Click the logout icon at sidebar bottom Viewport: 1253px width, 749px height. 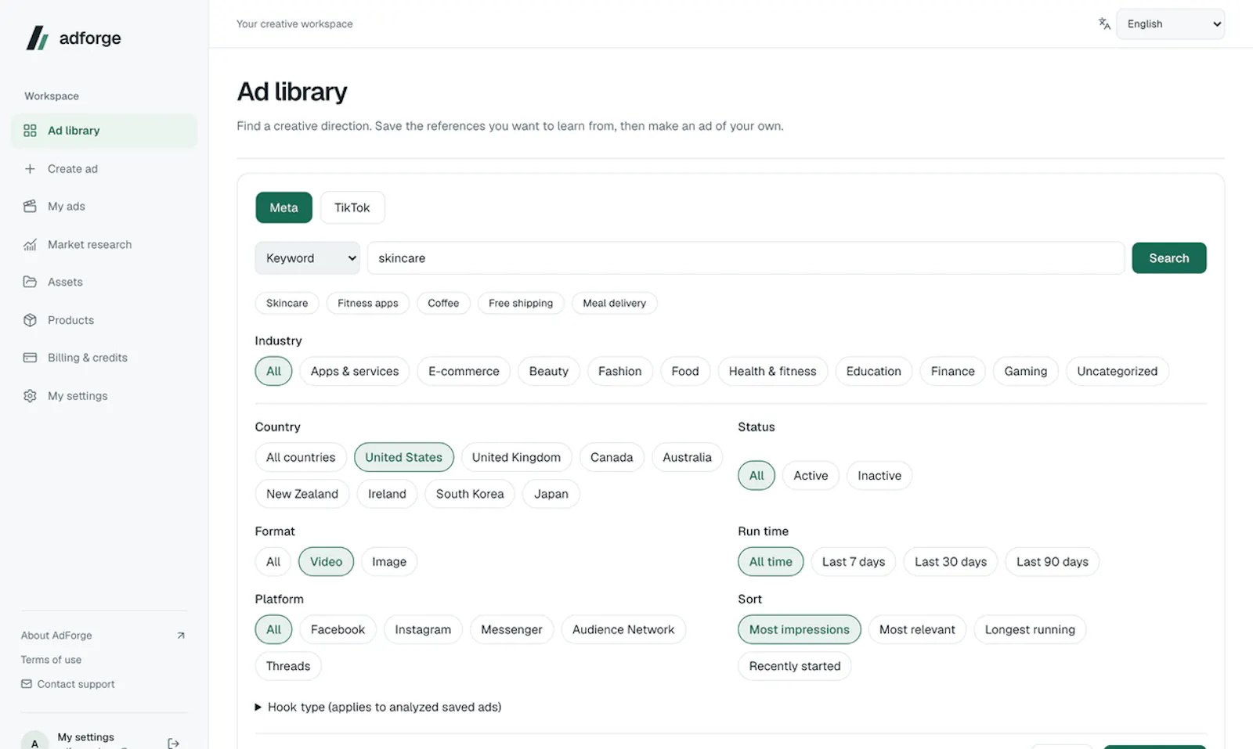pyautogui.click(x=173, y=743)
